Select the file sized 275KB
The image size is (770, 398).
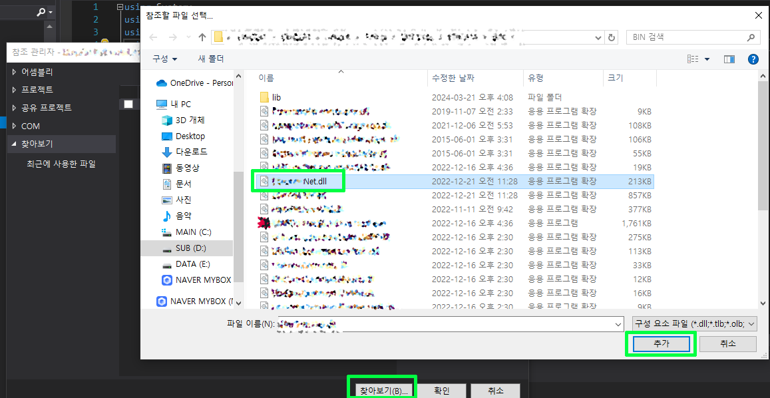[x=455, y=238]
